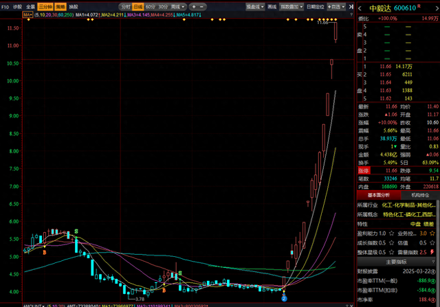The height and width of the screenshot is (307, 440).
Task: Click the 涨停 red label
Action: click(x=364, y=170)
